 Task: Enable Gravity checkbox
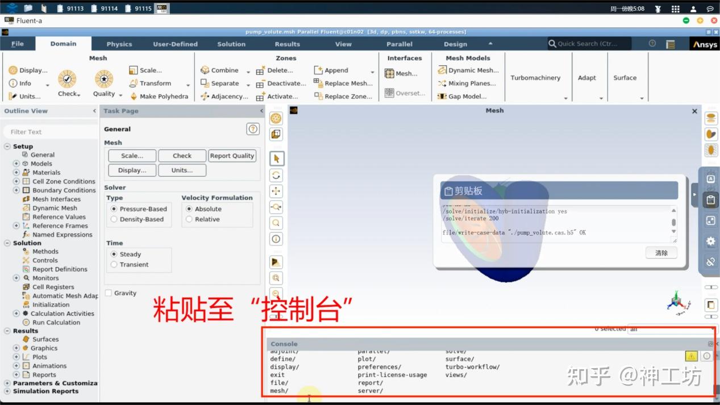pos(109,293)
